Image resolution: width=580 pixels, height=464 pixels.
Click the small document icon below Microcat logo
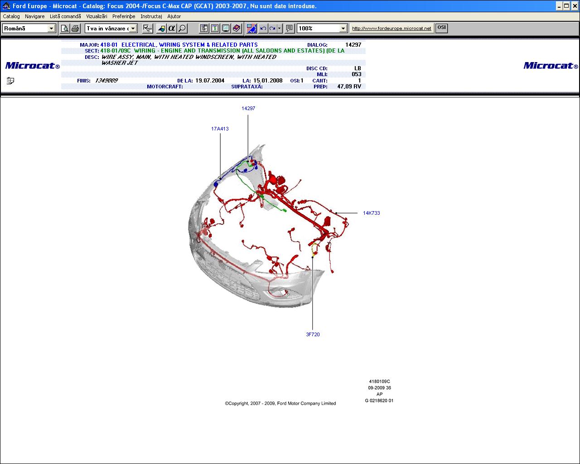[10, 81]
